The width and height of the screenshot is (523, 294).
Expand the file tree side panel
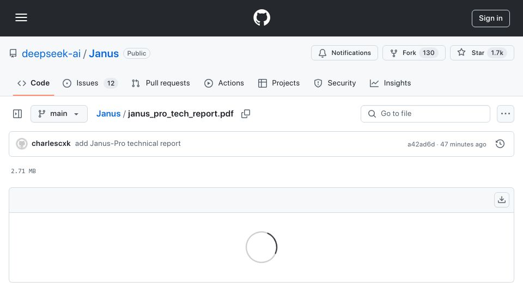[x=17, y=114]
